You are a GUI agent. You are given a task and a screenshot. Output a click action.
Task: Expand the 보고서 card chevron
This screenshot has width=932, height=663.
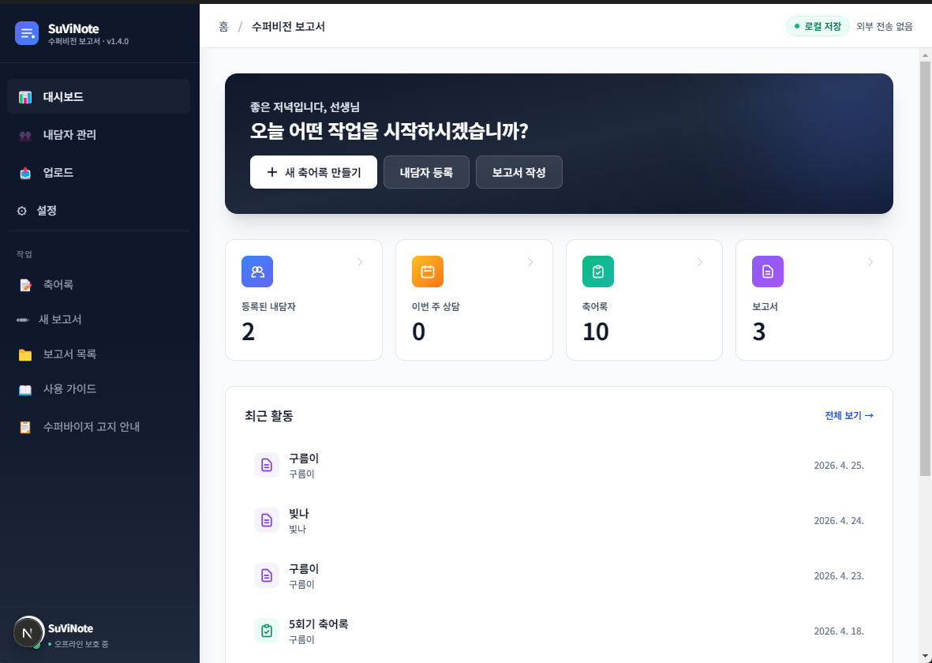click(x=870, y=261)
